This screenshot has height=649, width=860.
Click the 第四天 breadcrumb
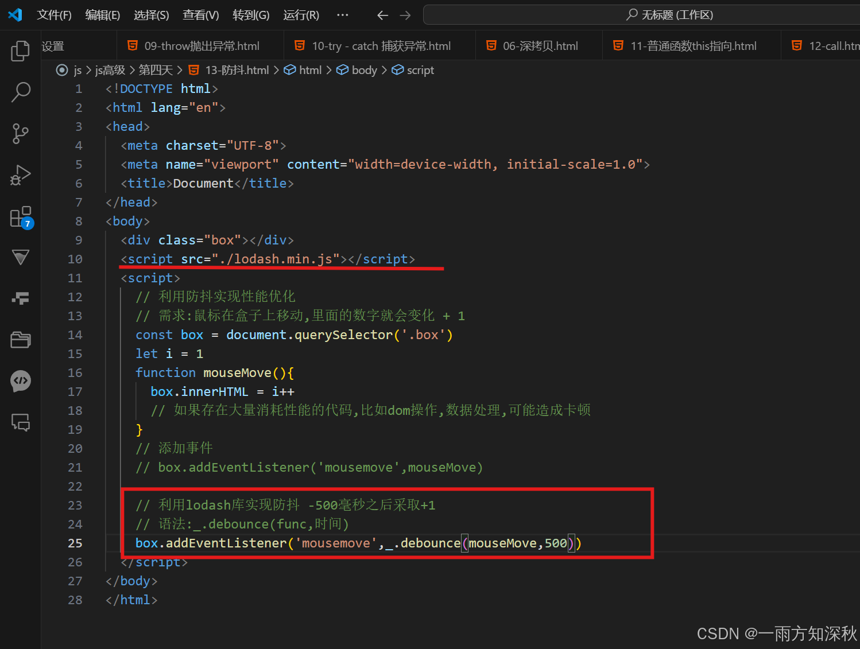[x=155, y=70]
